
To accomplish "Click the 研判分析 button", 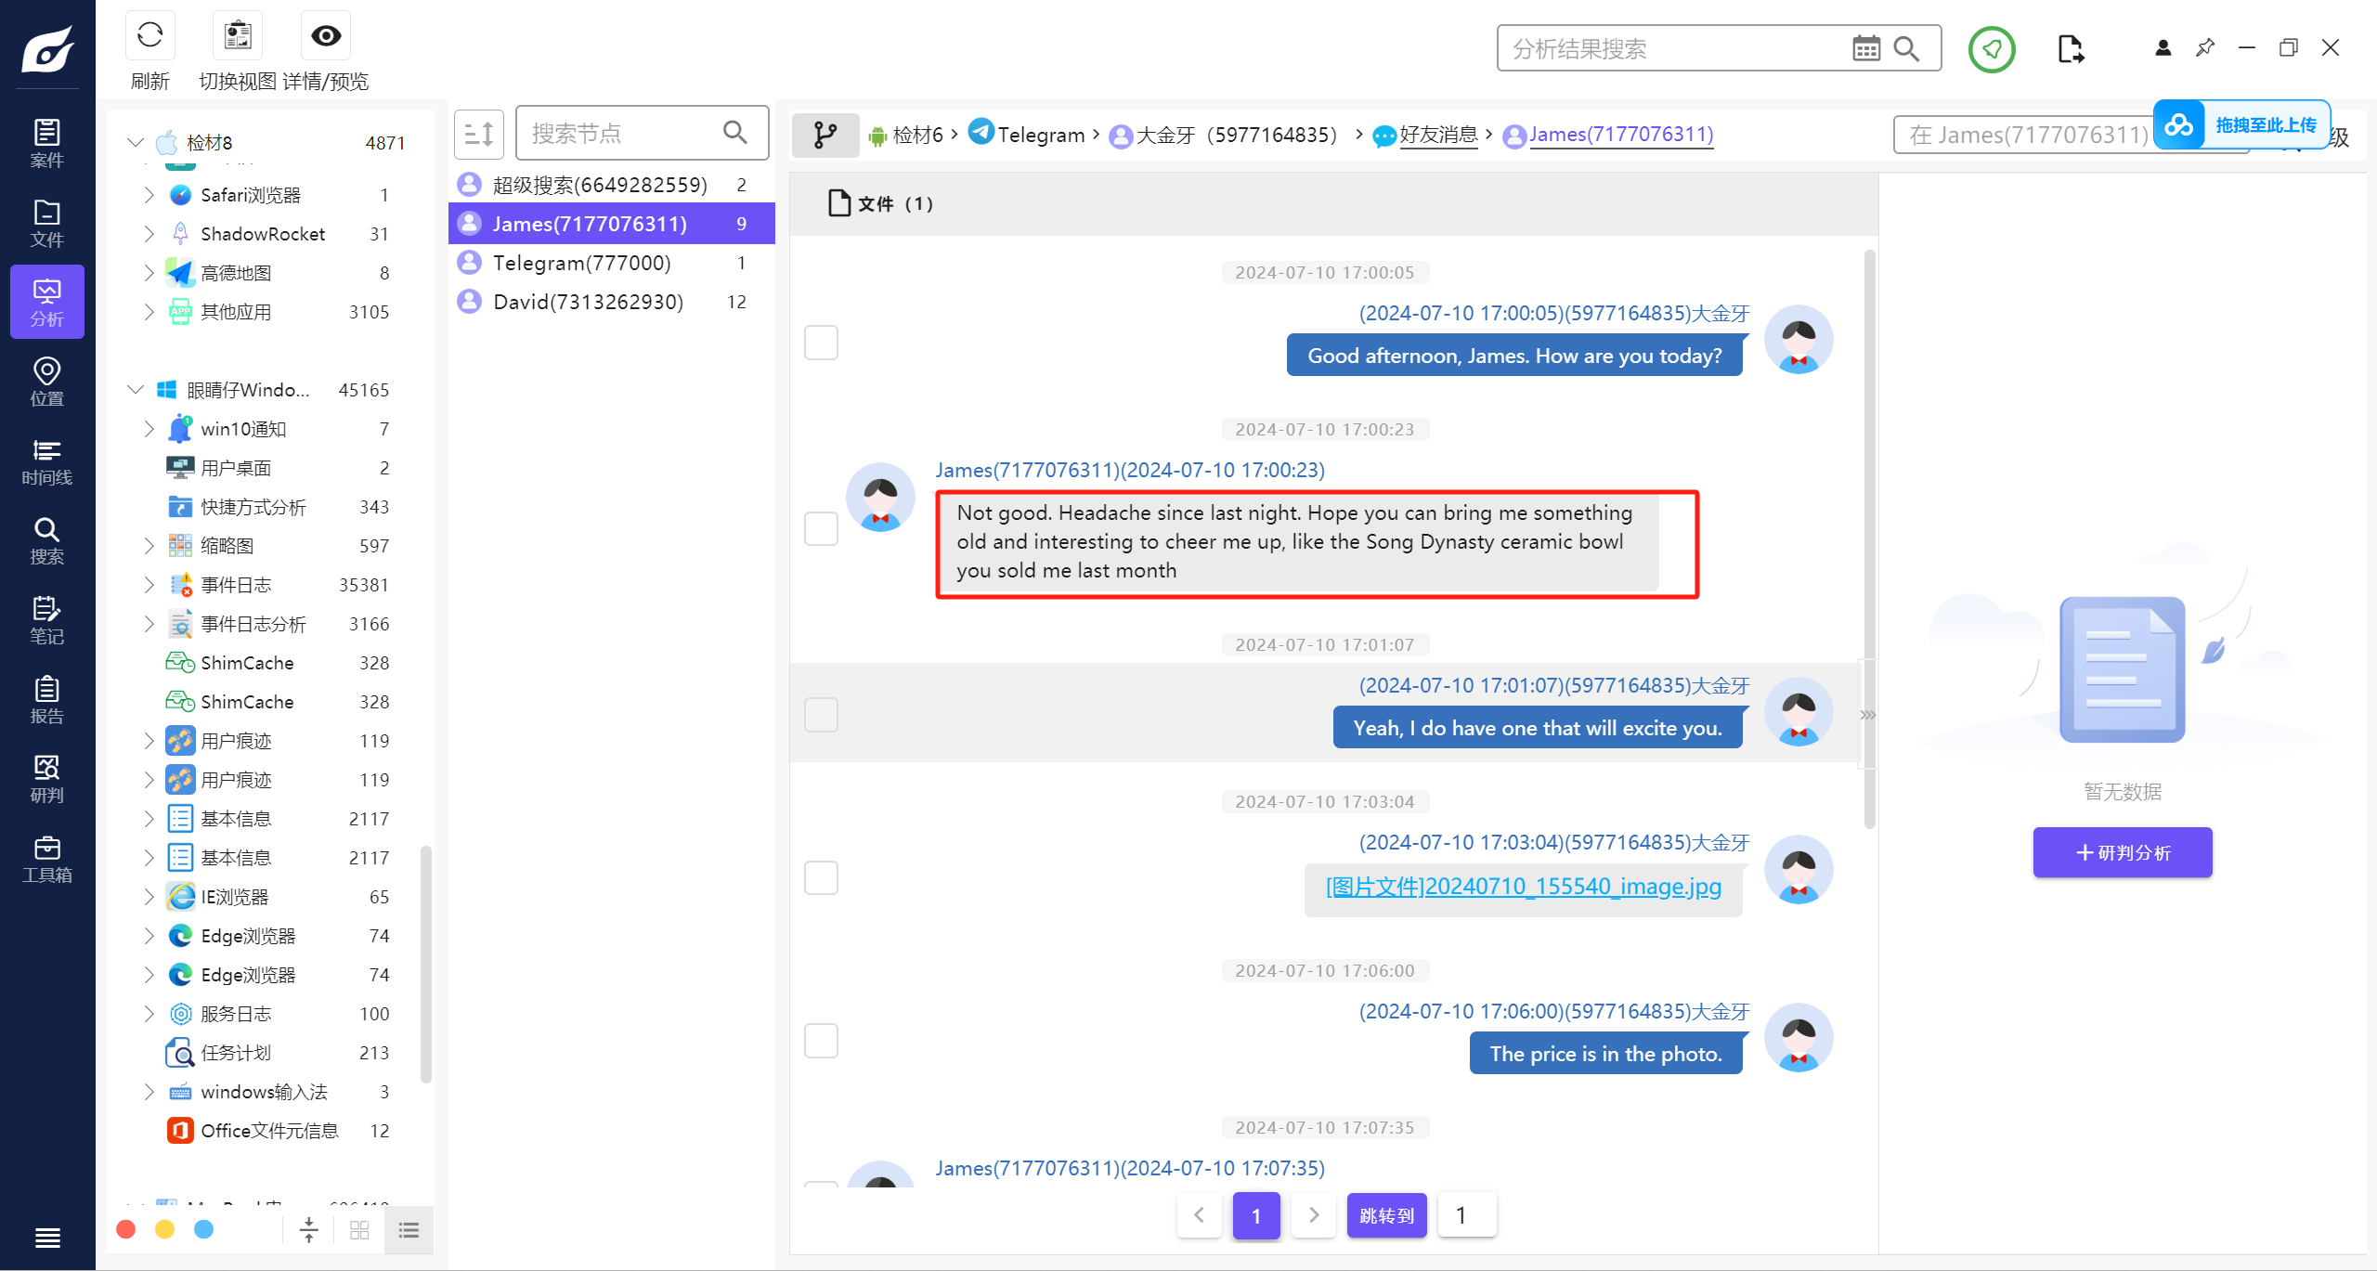I will point(2122,852).
